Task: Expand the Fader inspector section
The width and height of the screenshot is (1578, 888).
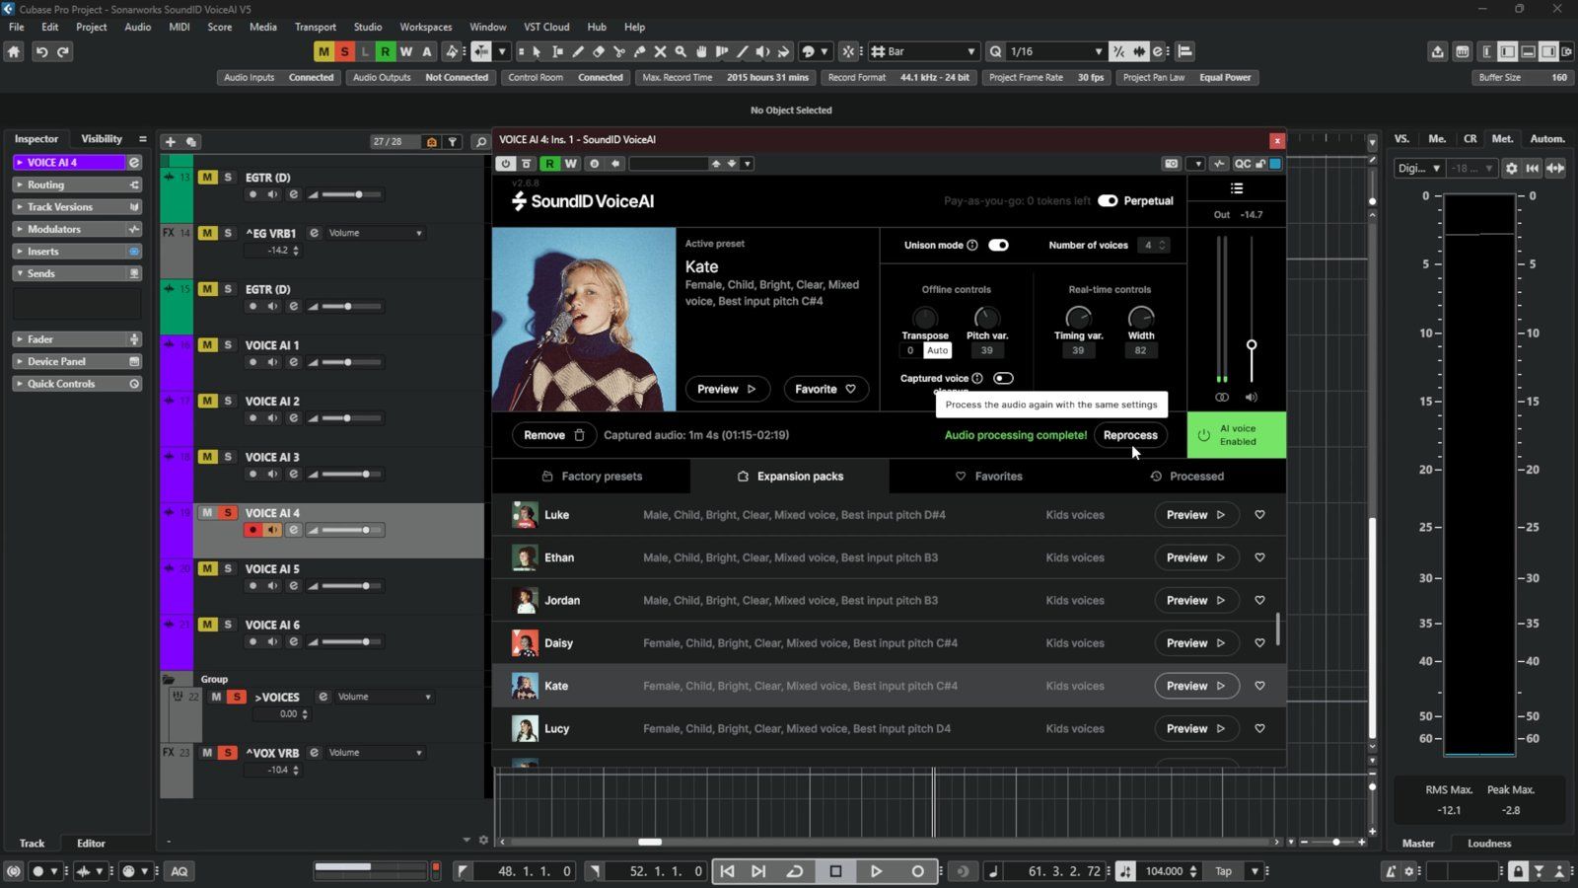Action: 77,339
